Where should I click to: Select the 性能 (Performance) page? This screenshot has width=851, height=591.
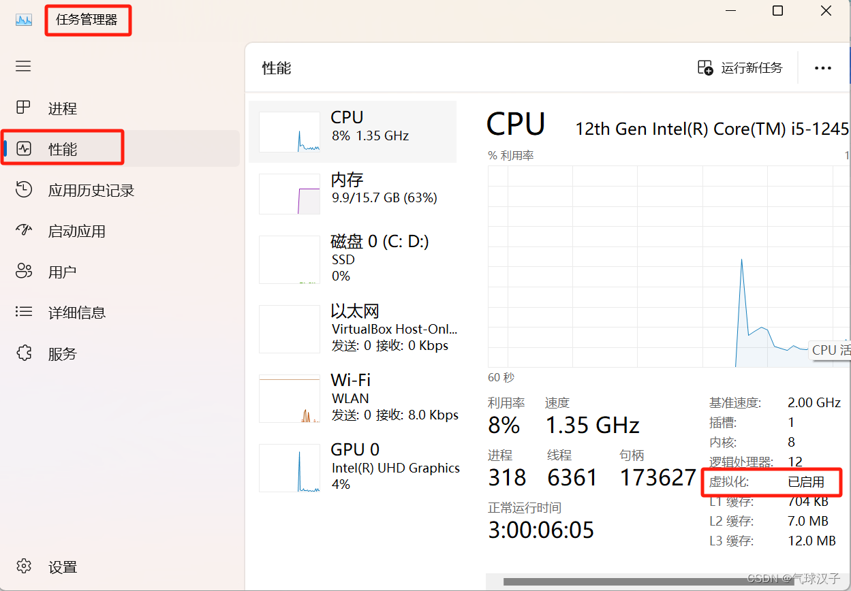[120, 149]
